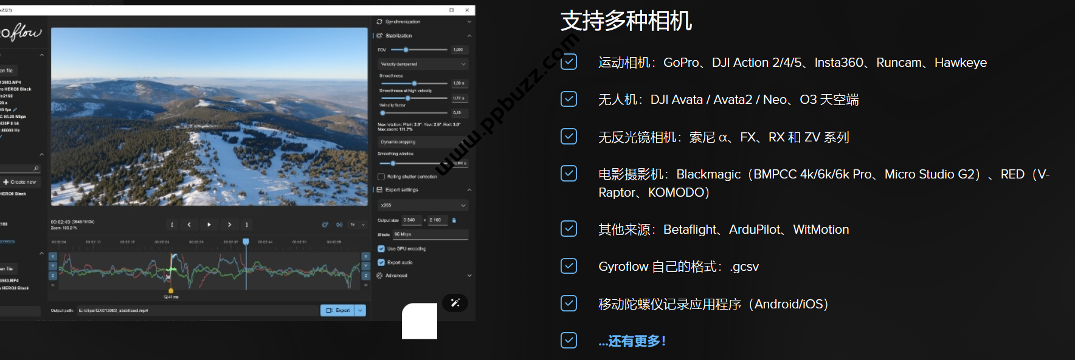Viewport: 1075px width, 360px height.
Task: Toggle the left-side Z axis chart button
Action: 53,276
